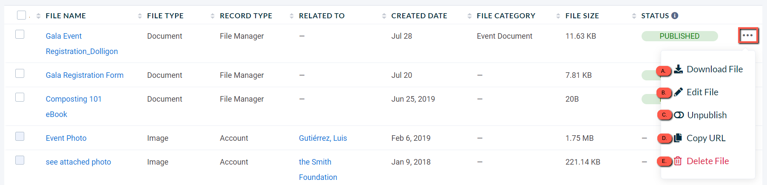Select the see attached photo row checkbox
The image size is (767, 185).
pyautogui.click(x=20, y=160)
